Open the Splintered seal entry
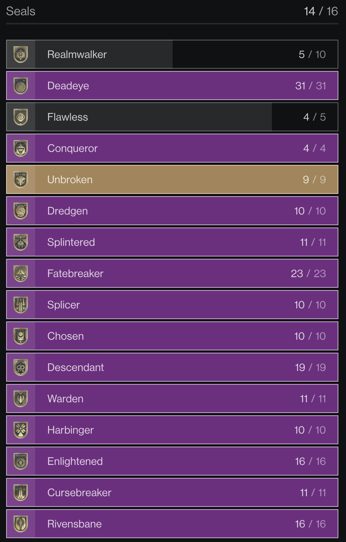The width and height of the screenshot is (346, 542). [172, 242]
